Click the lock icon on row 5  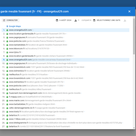pos(7,45)
